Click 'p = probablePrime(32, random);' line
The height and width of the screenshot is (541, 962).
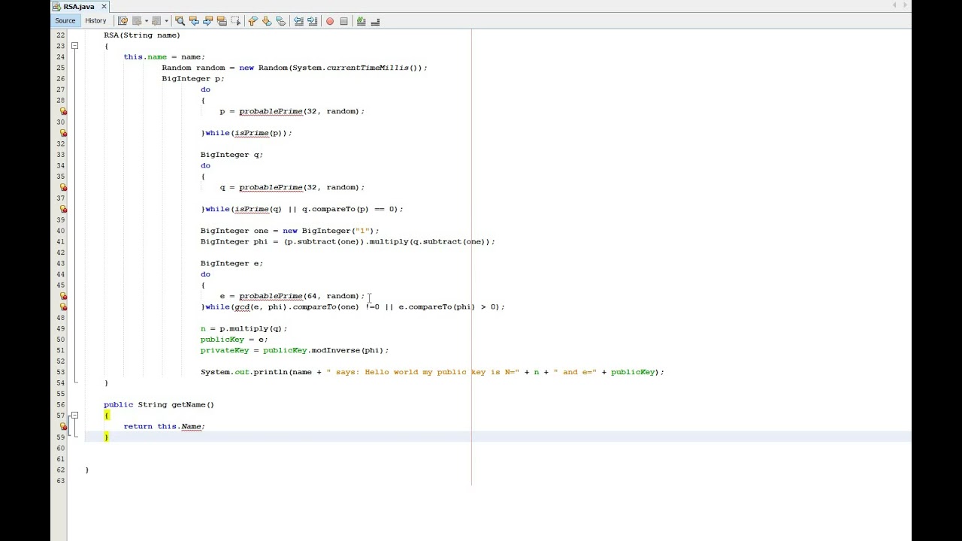pyautogui.click(x=292, y=111)
